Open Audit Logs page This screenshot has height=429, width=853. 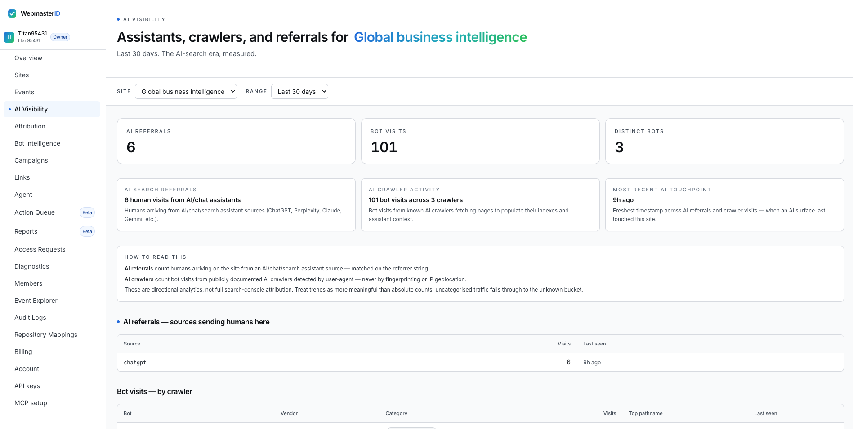(30, 318)
